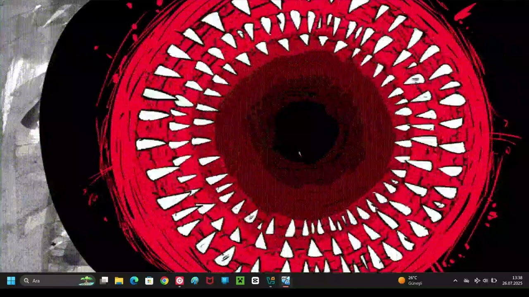This screenshot has height=297, width=529.
Task: Open Microsoft Edge browser
Action: (134, 281)
